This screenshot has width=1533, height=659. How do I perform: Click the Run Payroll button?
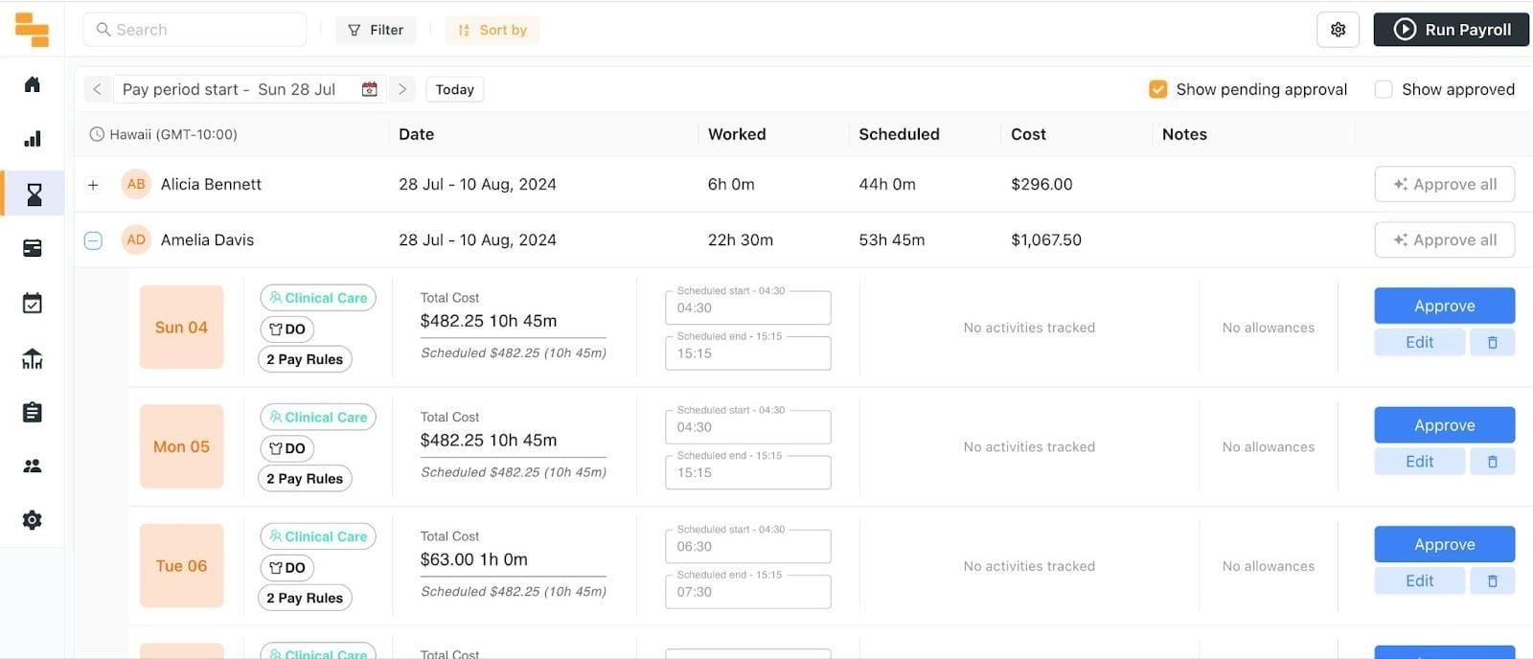pyautogui.click(x=1451, y=30)
